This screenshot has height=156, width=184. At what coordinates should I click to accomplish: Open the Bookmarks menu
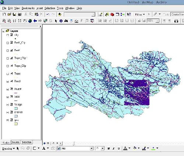click(x=28, y=8)
